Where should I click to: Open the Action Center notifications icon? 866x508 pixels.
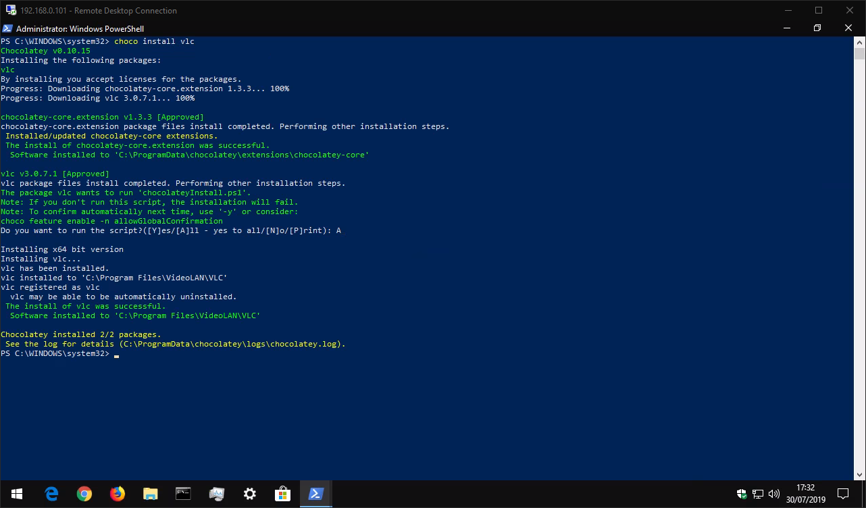pos(842,494)
